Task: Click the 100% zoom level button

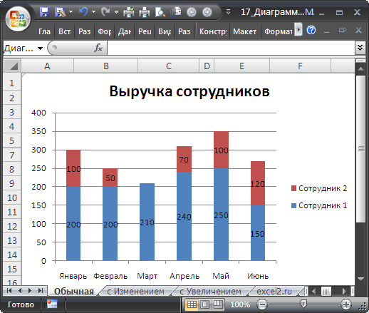Action: [x=240, y=304]
